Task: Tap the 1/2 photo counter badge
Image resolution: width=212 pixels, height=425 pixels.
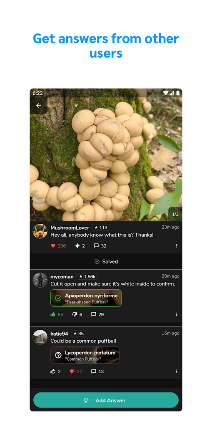Action: [175, 214]
